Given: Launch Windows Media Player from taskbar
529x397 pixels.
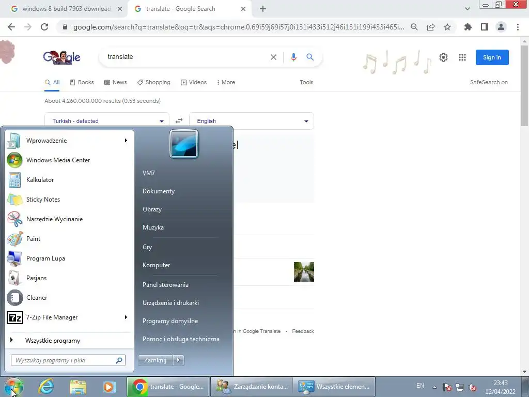Looking at the screenshot, I should click(x=109, y=387).
